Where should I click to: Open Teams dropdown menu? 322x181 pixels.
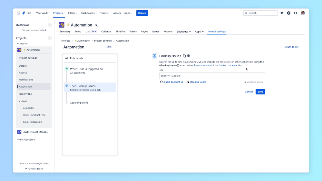tap(105, 13)
